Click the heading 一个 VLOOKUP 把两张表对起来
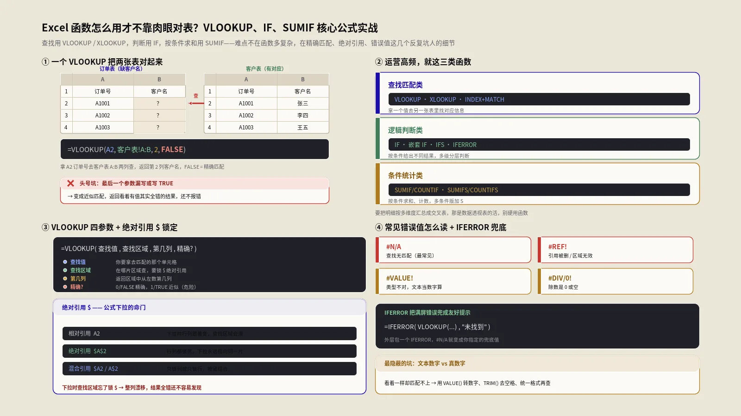741x416 pixels. click(x=107, y=62)
